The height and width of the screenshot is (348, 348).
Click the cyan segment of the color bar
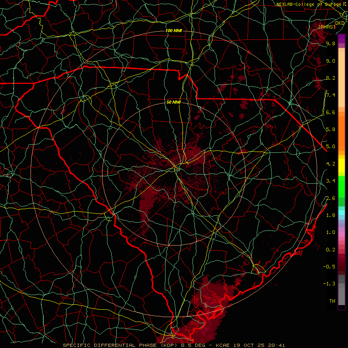[x=341, y=213]
